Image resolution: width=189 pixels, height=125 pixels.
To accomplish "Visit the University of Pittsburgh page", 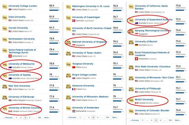I will coord(148,88).
